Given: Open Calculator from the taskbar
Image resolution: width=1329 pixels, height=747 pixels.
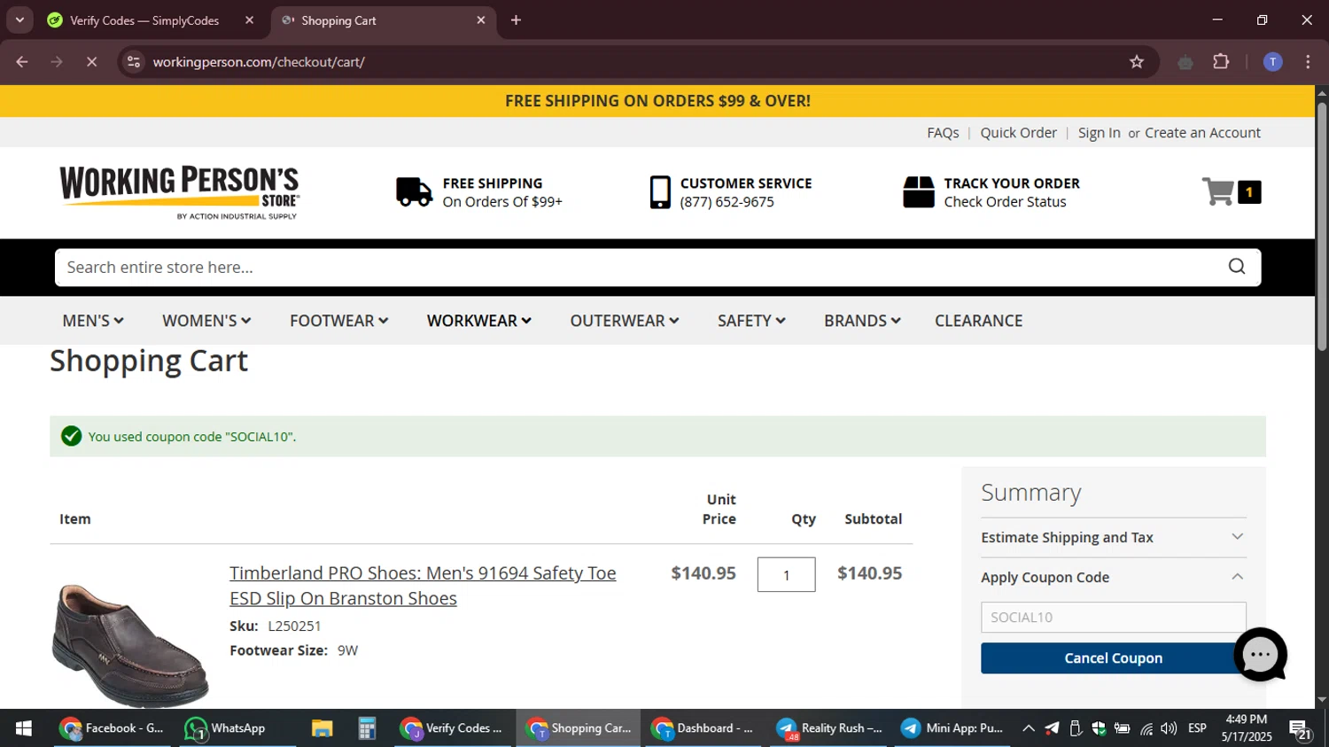Looking at the screenshot, I should pyautogui.click(x=367, y=728).
